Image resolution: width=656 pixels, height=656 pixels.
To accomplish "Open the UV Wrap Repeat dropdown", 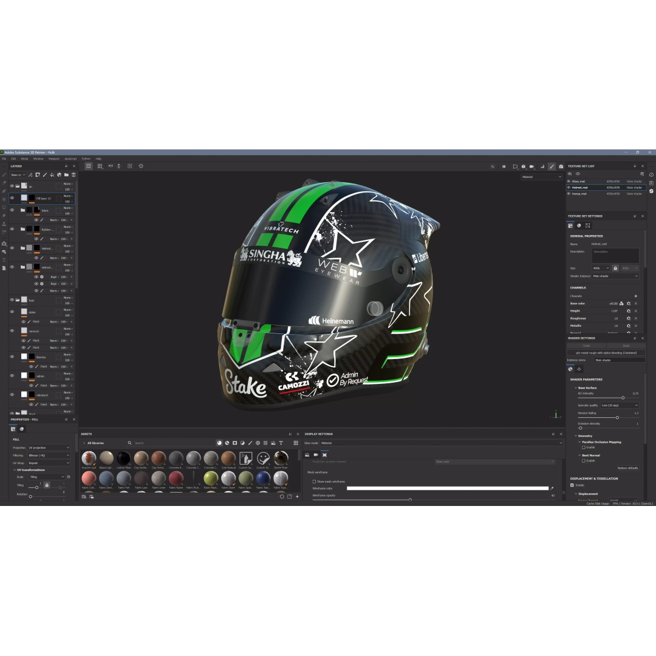I will (x=49, y=463).
